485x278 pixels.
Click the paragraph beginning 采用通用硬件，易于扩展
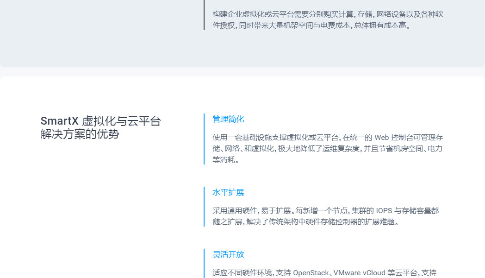pos(325,216)
